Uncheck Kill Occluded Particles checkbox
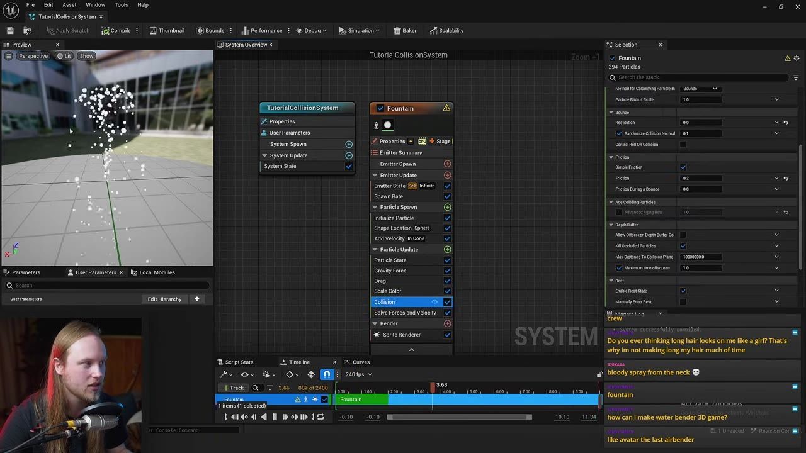Viewport: 806px width, 453px height. point(683,246)
